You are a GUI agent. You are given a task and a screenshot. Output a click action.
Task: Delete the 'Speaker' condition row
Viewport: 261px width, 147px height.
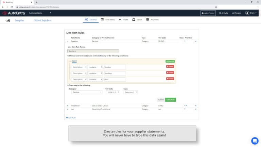(170, 67)
